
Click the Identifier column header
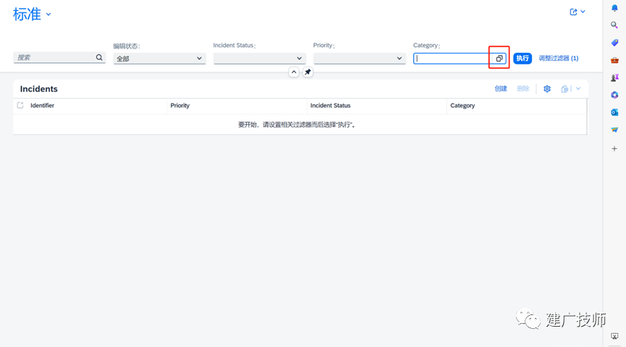42,106
